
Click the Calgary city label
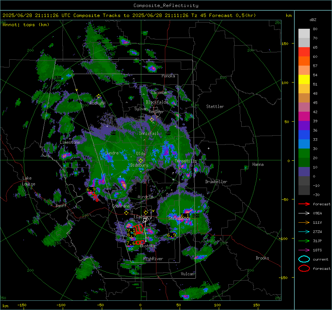point(144,217)
